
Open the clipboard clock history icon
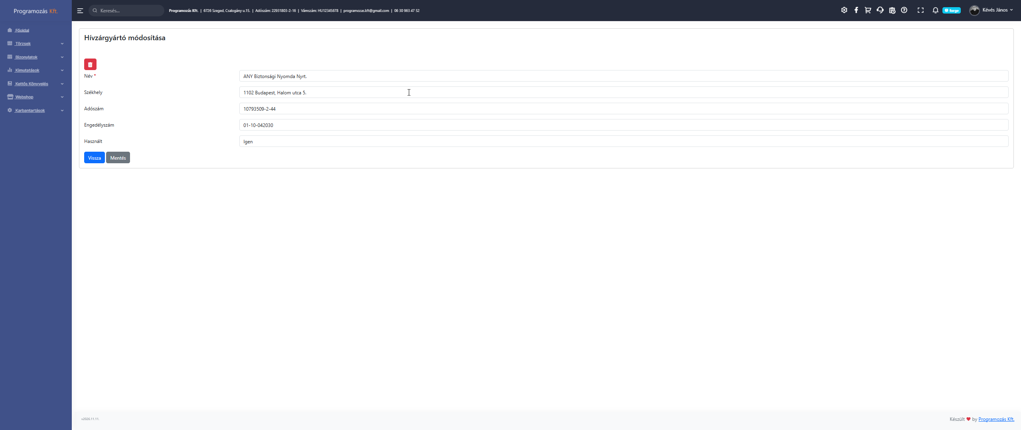892,10
